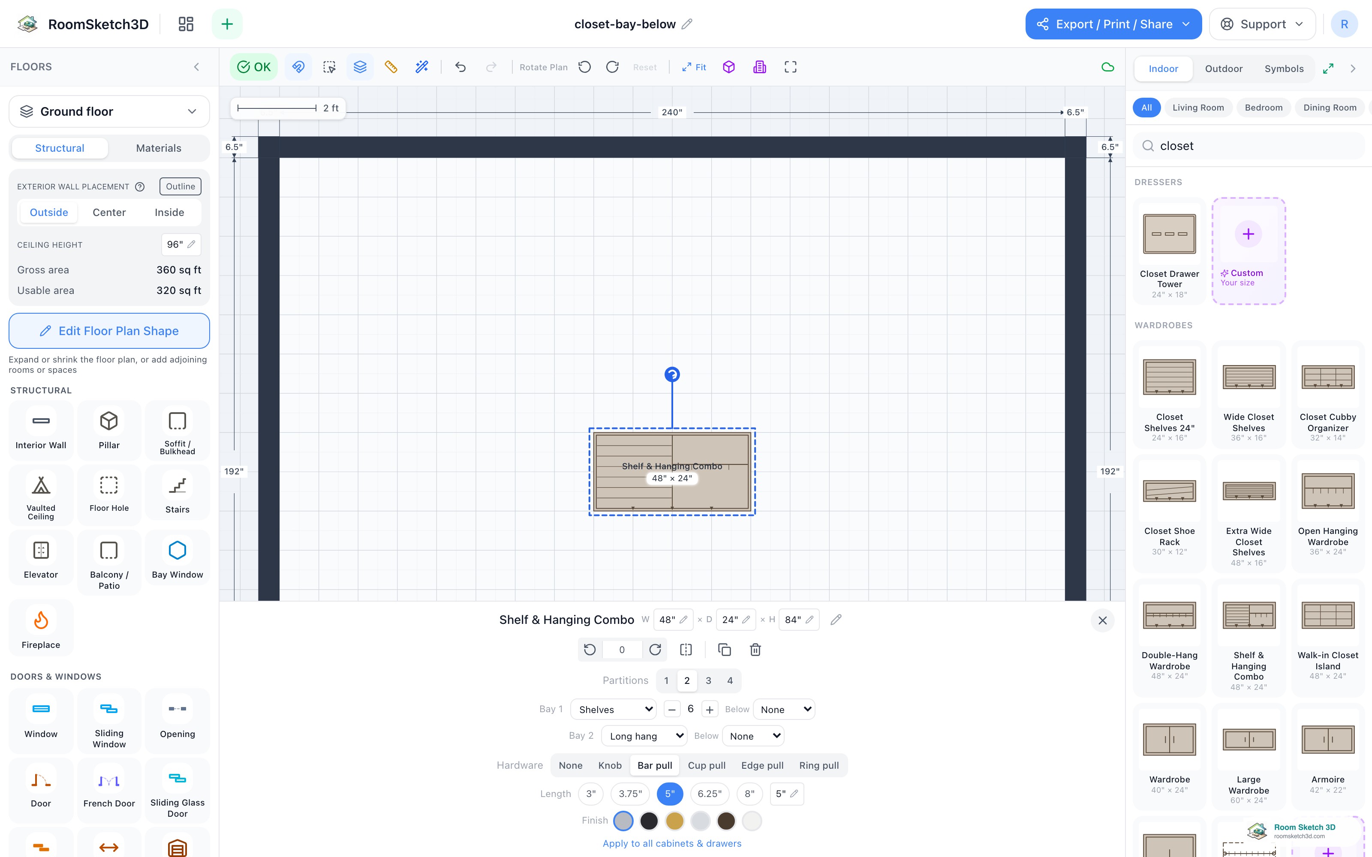Filter catalog by Dining Room

tap(1330, 108)
